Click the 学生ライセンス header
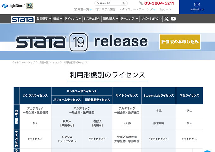The width and height of the screenshot is (215, 152). [189, 95]
